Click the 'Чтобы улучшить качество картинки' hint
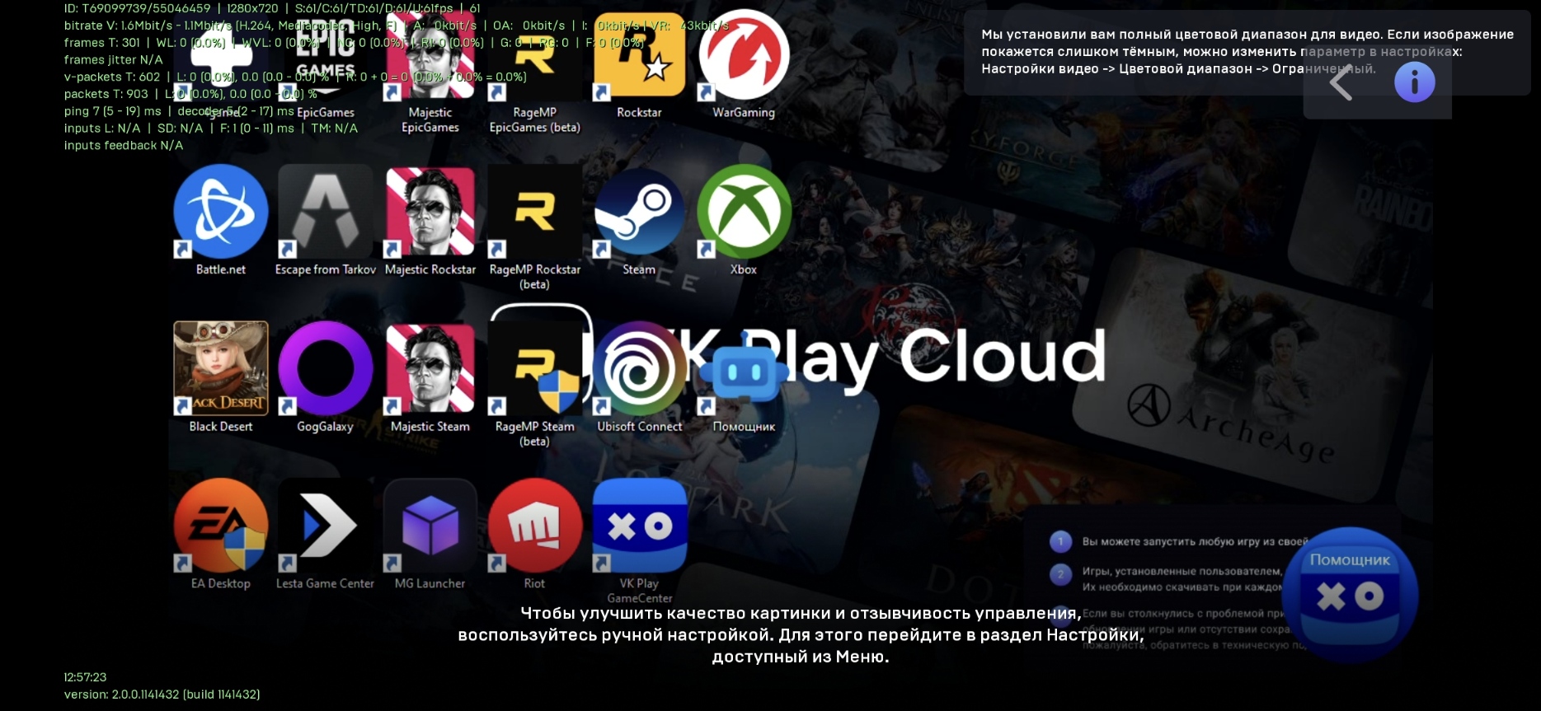The height and width of the screenshot is (711, 1541). click(x=800, y=634)
